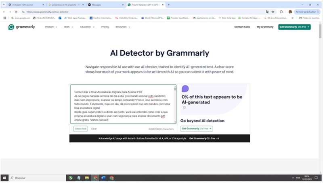323x183 pixels.
Task: Expand the Resources menu
Action: [x=123, y=27]
